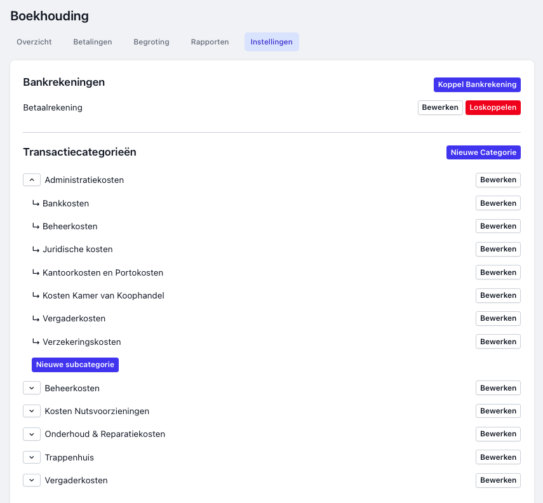This screenshot has height=503, width=543.
Task: Go to the Begroting tab
Action: 151,42
